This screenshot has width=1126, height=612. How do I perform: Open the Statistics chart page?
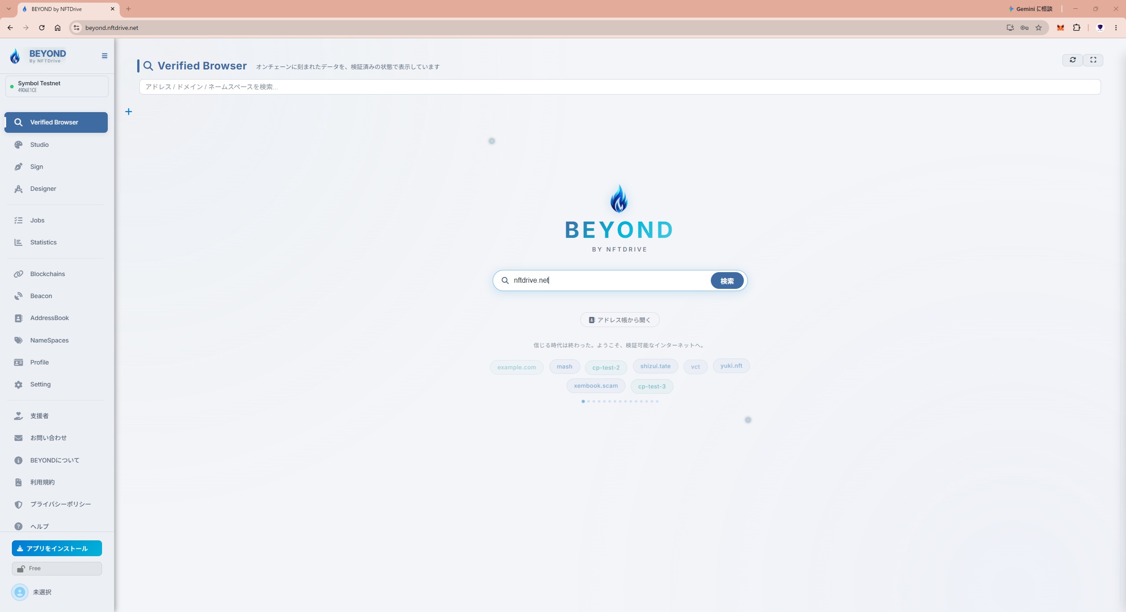[56, 242]
